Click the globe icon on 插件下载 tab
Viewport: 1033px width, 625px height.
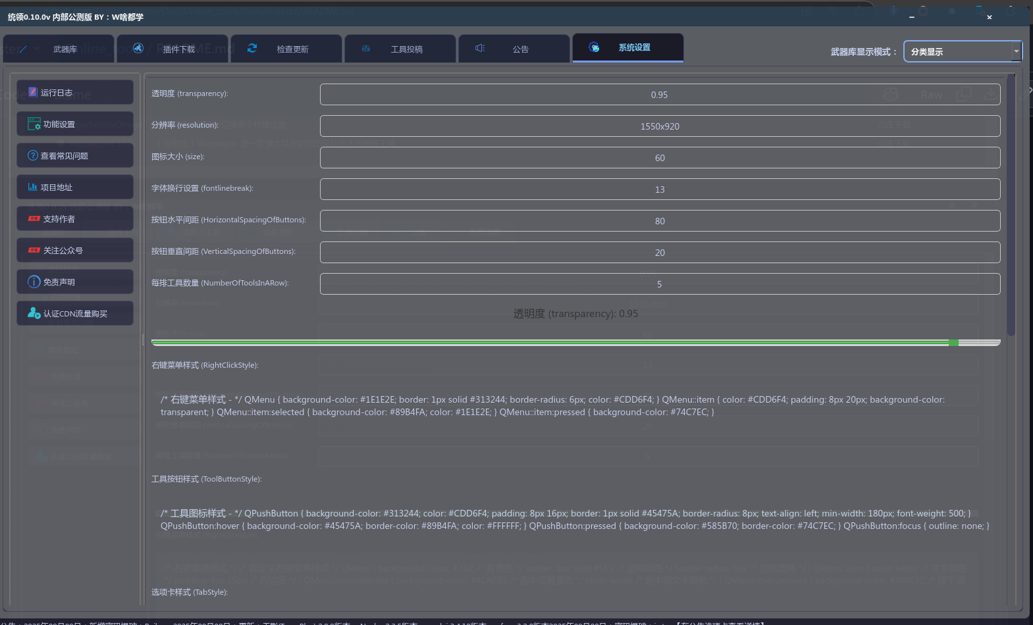(138, 48)
